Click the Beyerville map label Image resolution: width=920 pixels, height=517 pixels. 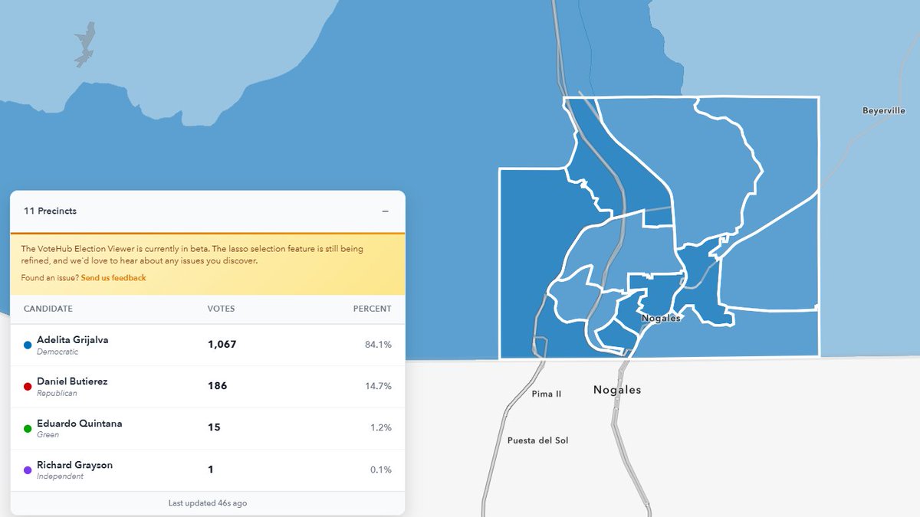[883, 110]
